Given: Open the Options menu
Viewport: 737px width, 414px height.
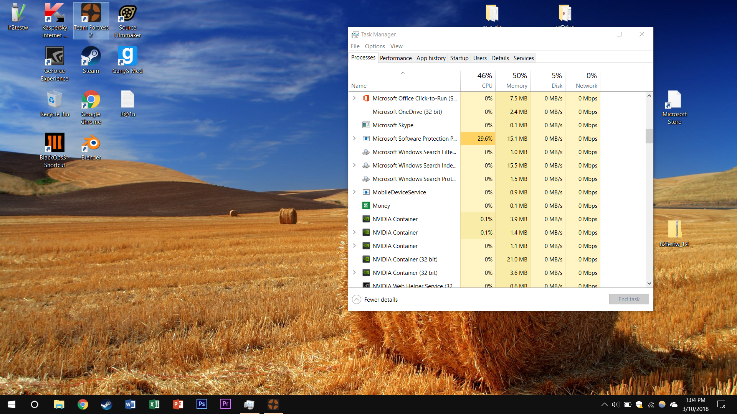Looking at the screenshot, I should click(x=375, y=46).
